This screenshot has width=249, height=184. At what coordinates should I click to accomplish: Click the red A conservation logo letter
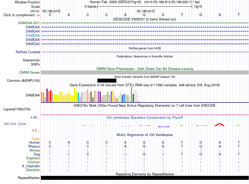(220, 125)
